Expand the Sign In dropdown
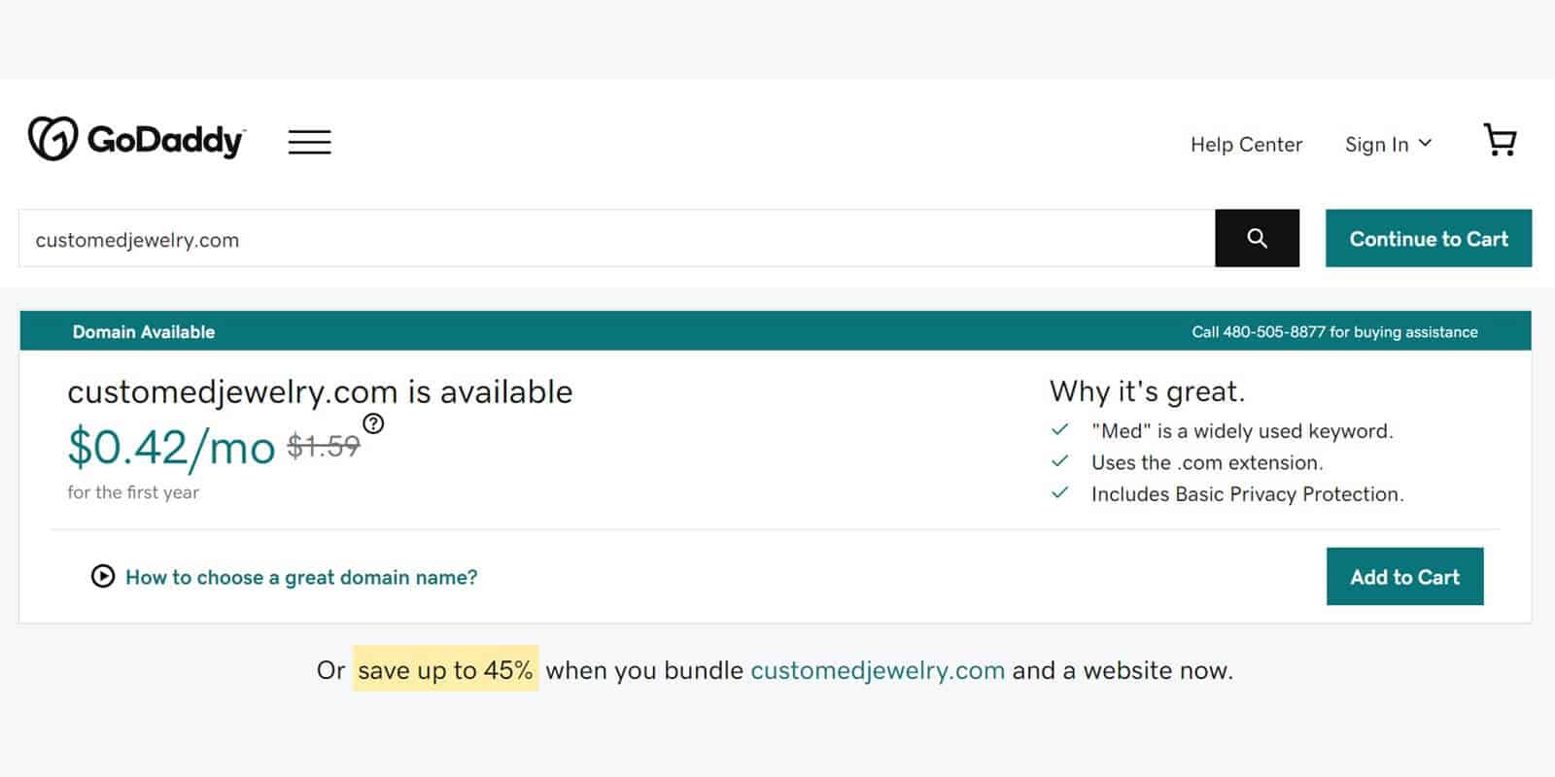The height and width of the screenshot is (777, 1555). point(1388,144)
